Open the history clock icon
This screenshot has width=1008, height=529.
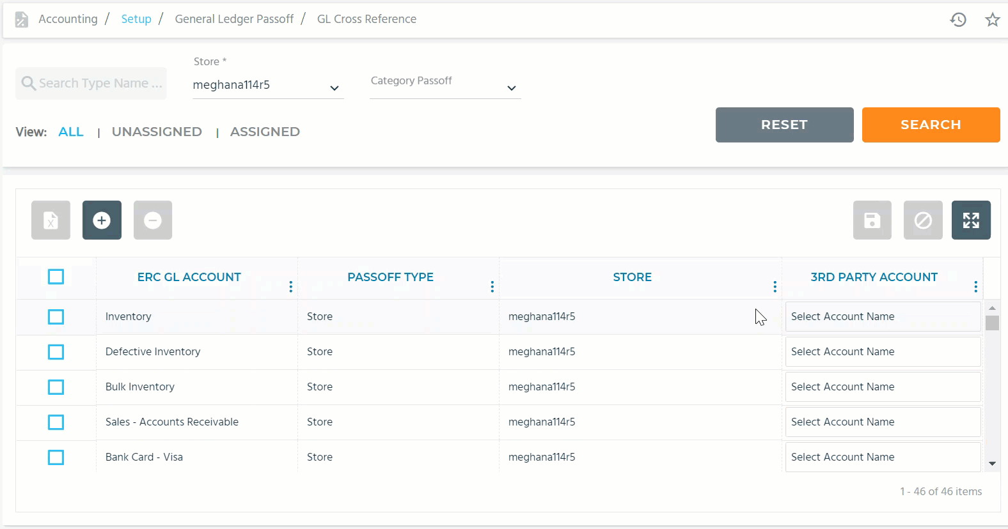click(957, 19)
